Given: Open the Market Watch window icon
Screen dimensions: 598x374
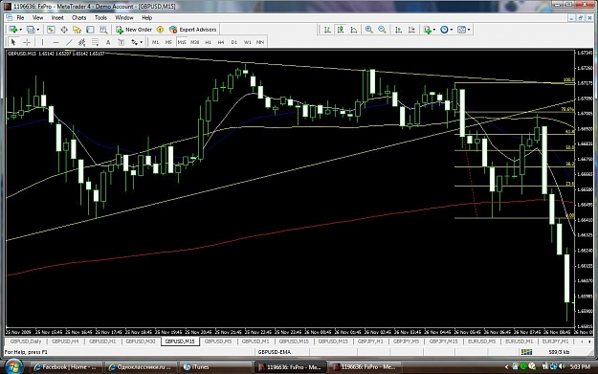Looking at the screenshot, I should (x=51, y=30).
